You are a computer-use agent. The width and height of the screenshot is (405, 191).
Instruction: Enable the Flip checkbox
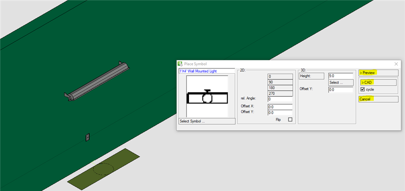click(x=290, y=119)
